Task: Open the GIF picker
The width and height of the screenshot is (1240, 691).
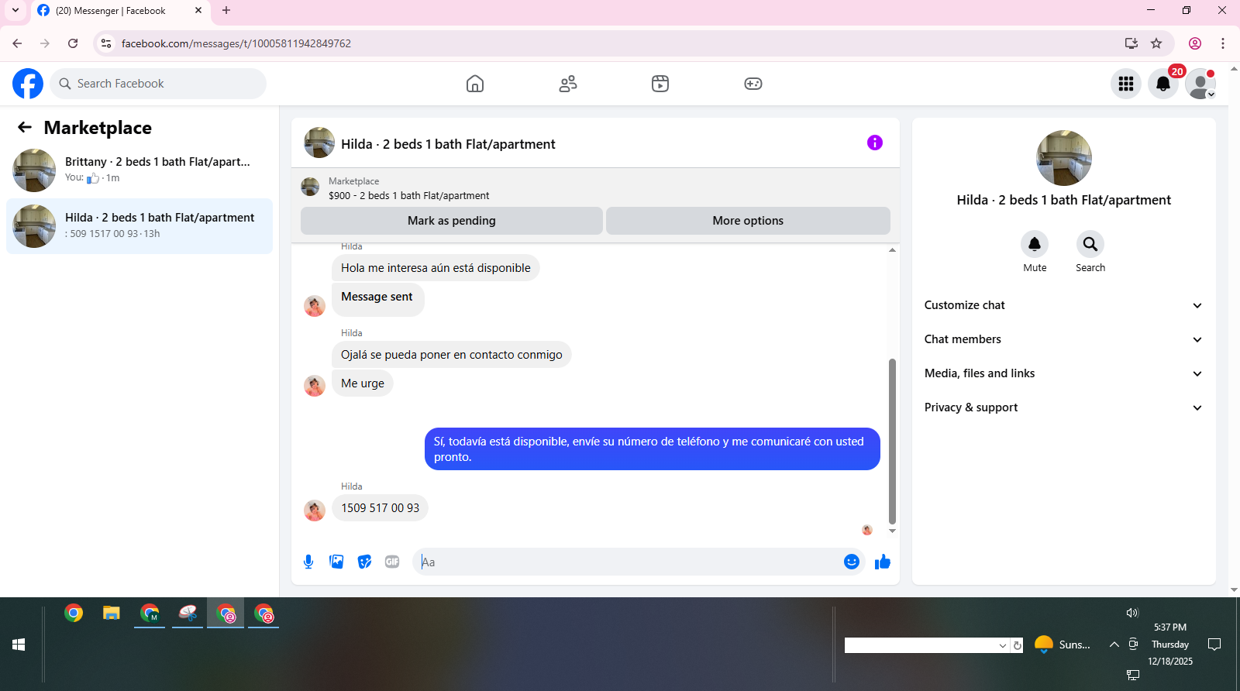Action: pyautogui.click(x=392, y=562)
